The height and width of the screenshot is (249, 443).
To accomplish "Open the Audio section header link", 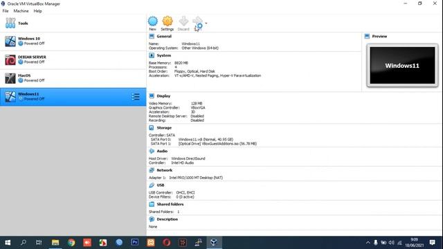I will [162, 151].
